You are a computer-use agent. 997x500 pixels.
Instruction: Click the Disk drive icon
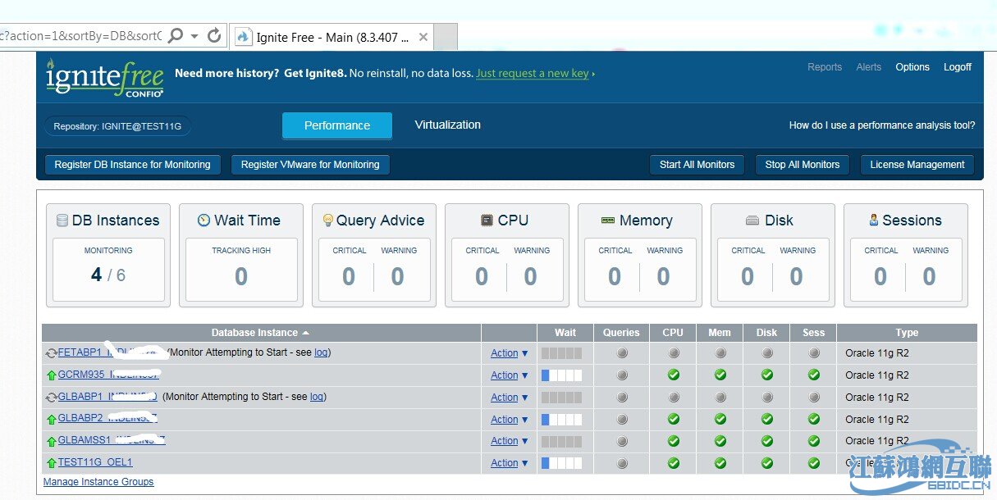coord(752,220)
